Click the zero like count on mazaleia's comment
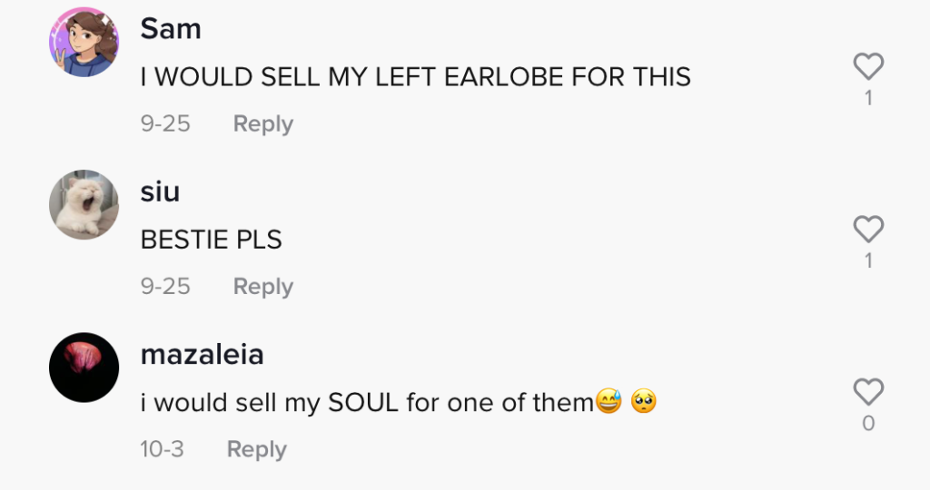The image size is (930, 490). [x=868, y=424]
